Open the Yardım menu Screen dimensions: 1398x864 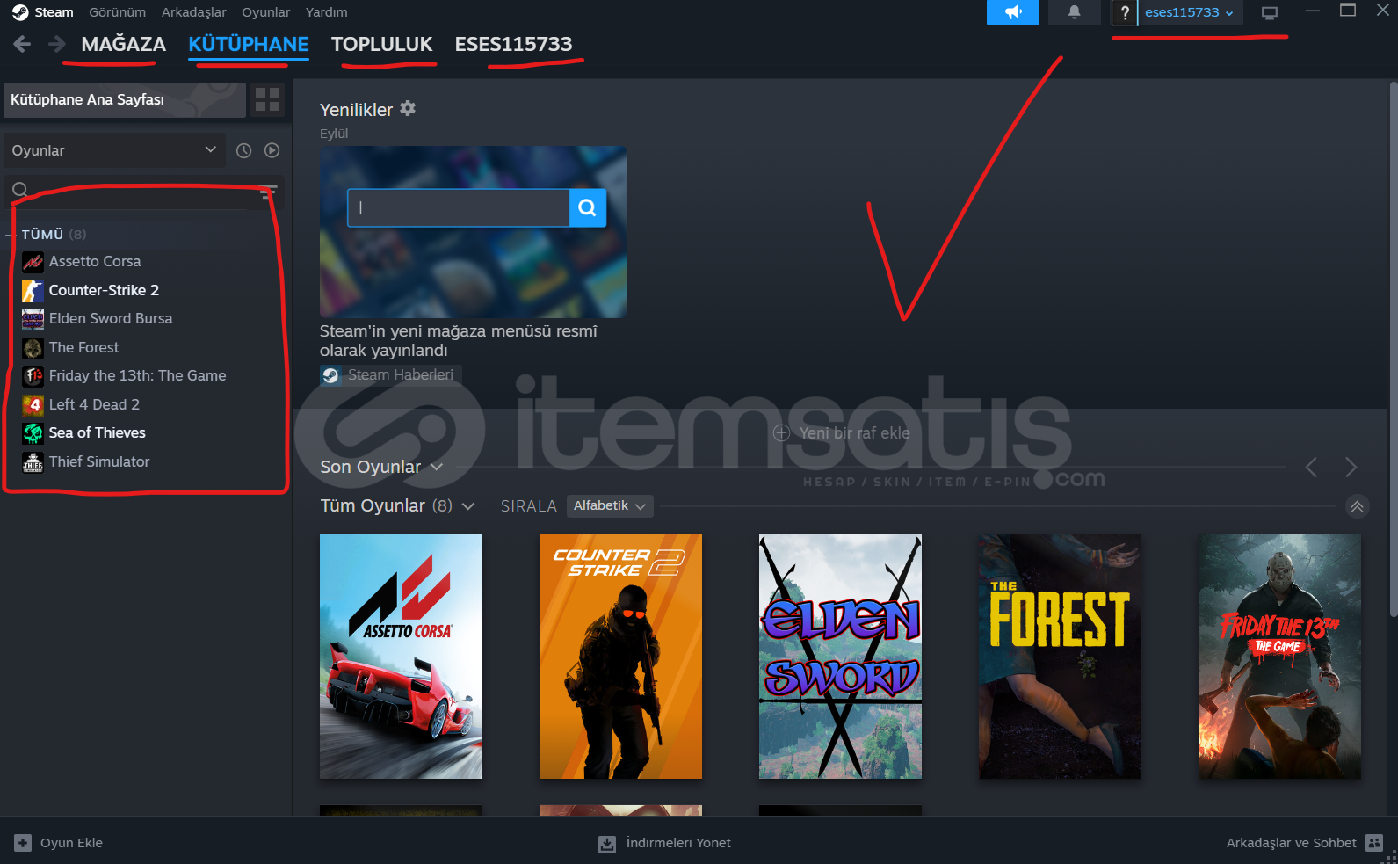(x=327, y=12)
